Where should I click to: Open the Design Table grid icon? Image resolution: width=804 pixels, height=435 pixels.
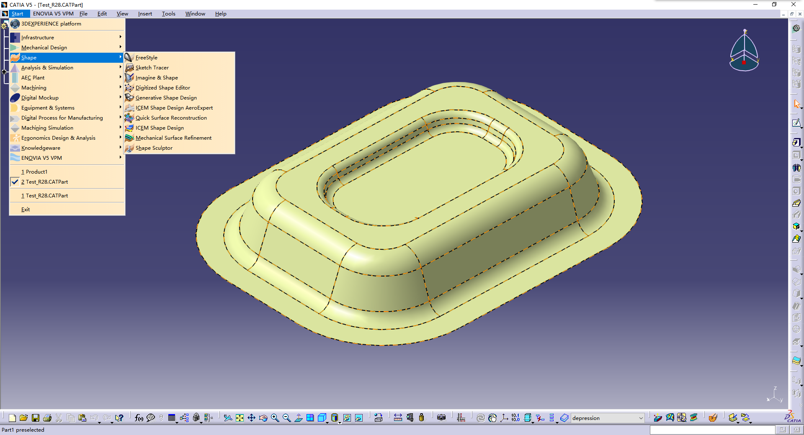tap(172, 418)
